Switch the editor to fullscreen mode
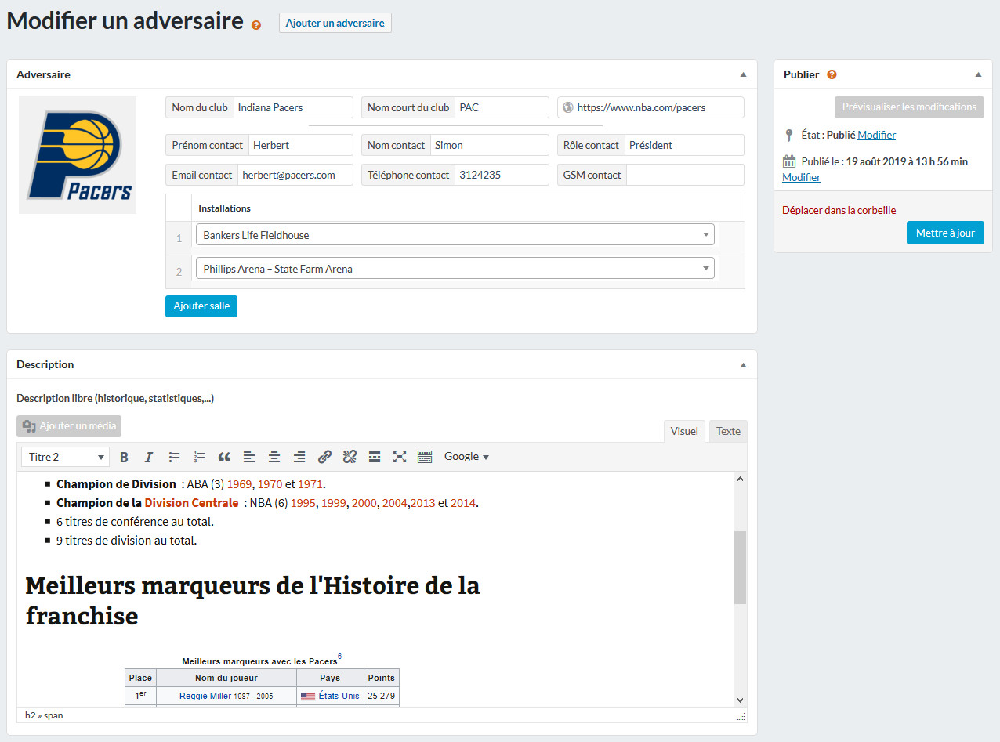This screenshot has width=1000, height=742. (400, 457)
